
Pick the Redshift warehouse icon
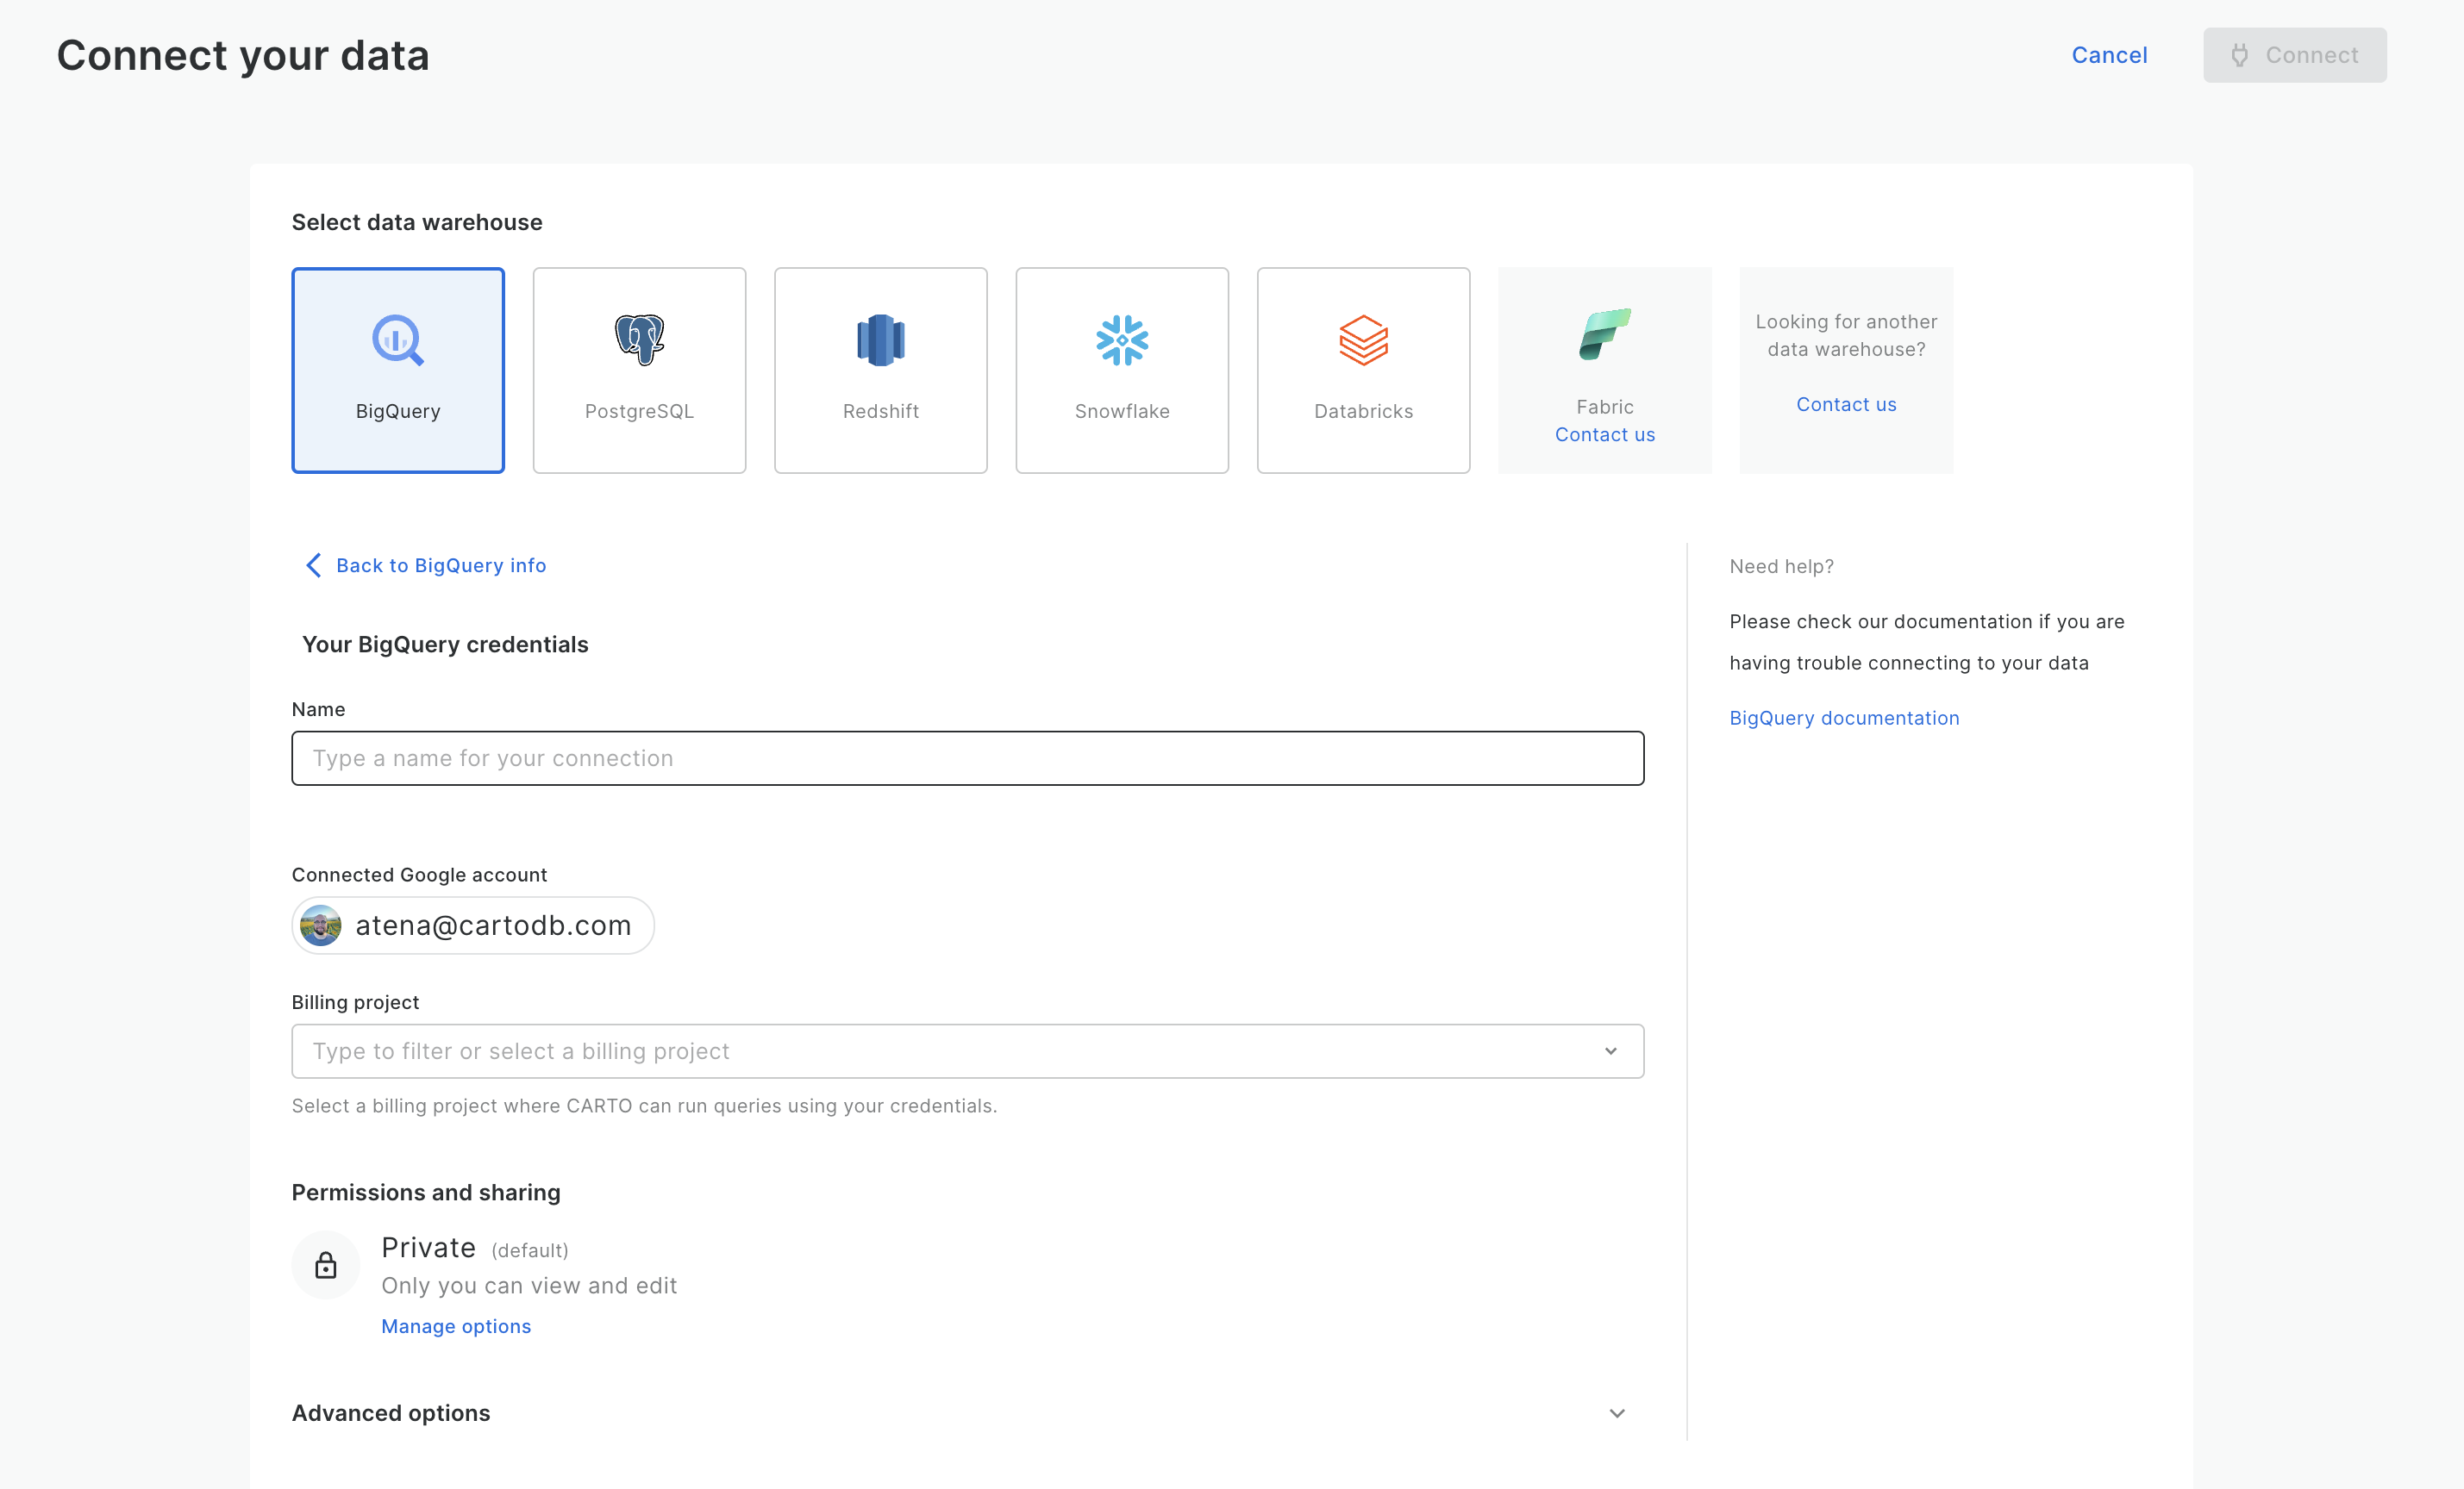880,340
